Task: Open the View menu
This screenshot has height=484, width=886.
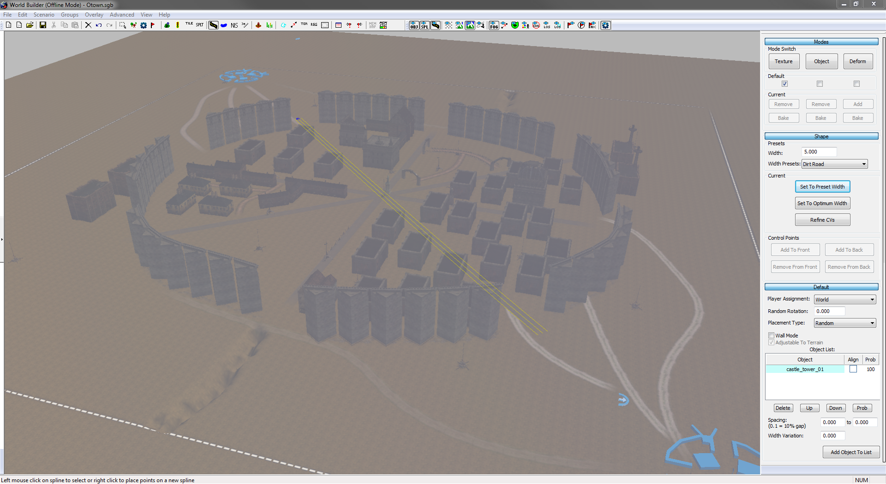Action: click(146, 15)
